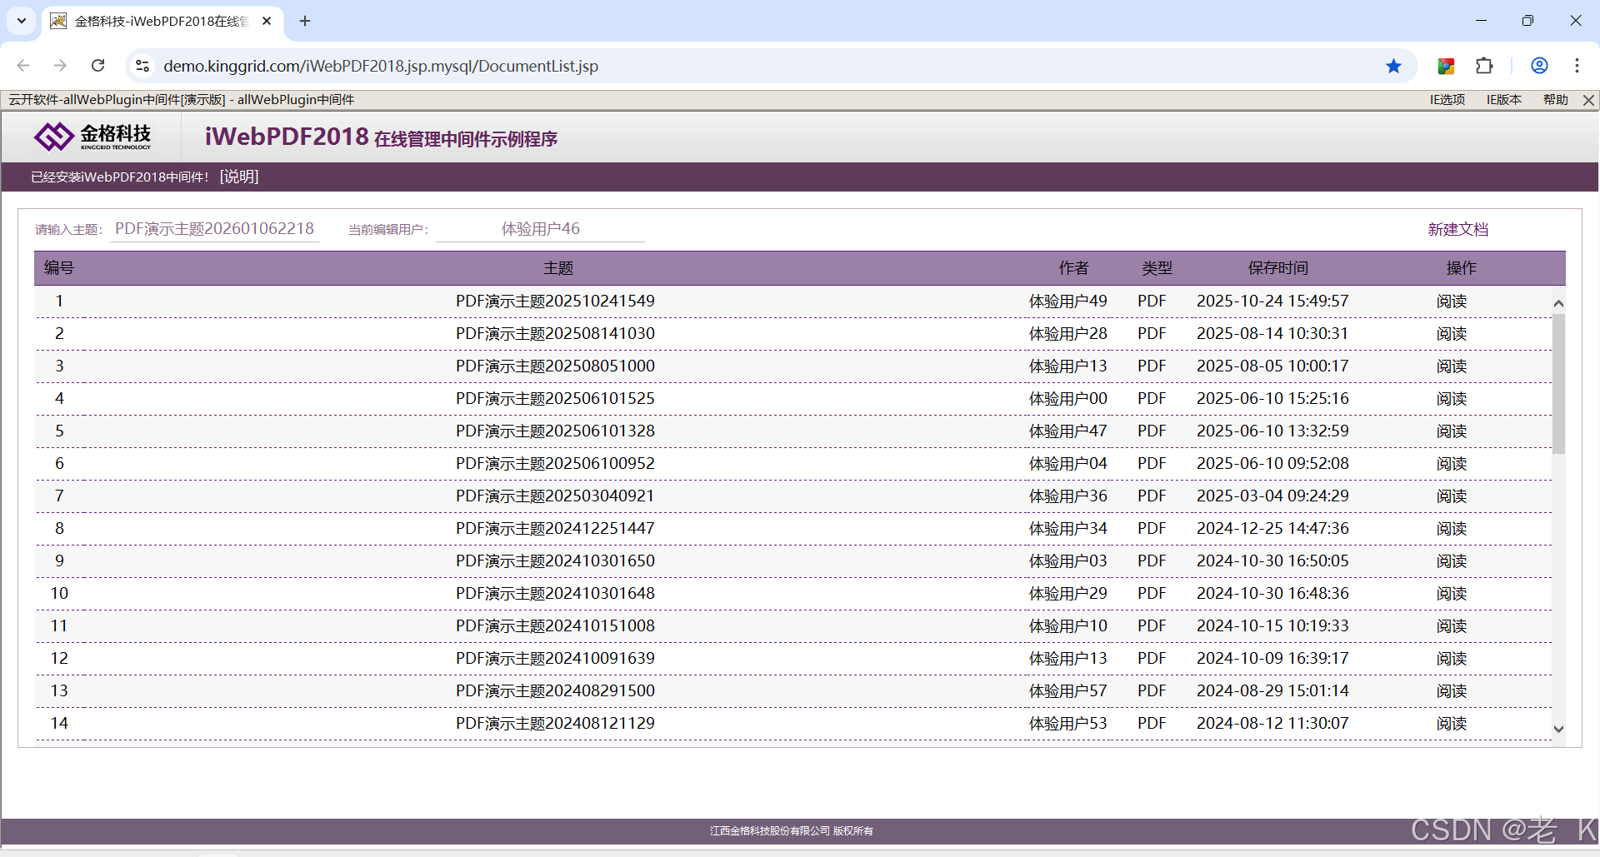Click 阅读 for PDF演示主题202506101328

[x=1452, y=431]
